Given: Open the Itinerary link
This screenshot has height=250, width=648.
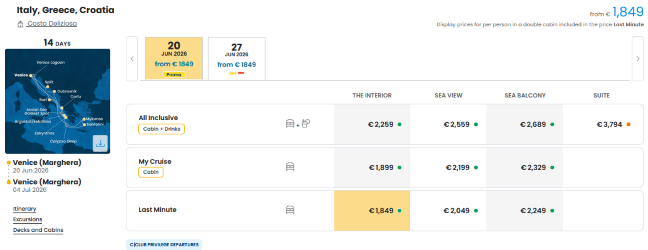Looking at the screenshot, I should (x=25, y=209).
